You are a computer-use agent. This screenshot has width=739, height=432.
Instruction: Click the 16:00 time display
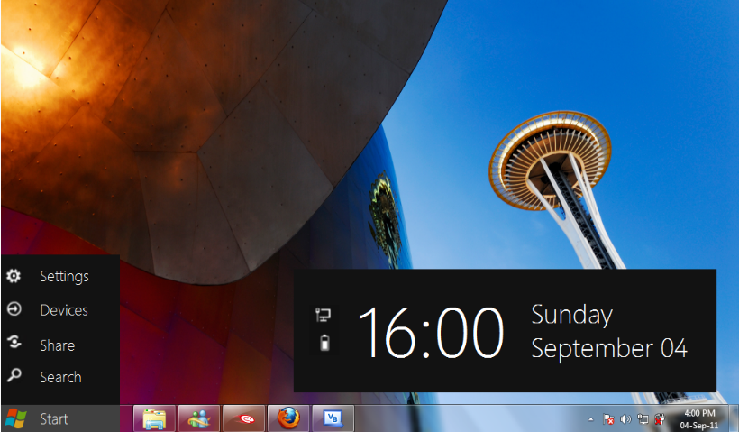pyautogui.click(x=431, y=333)
